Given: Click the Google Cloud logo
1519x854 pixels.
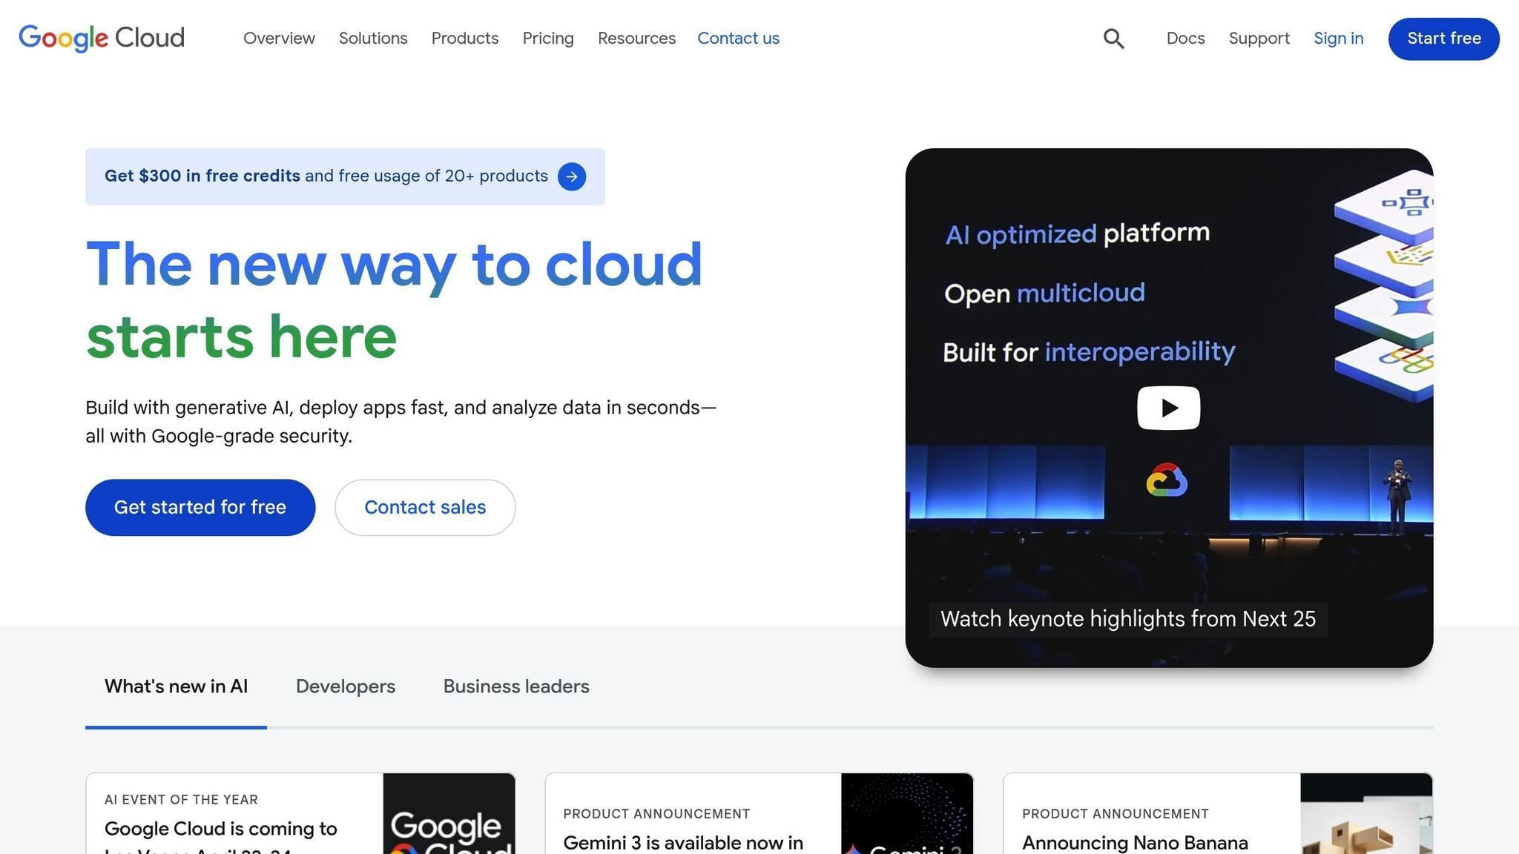Looking at the screenshot, I should (x=102, y=38).
